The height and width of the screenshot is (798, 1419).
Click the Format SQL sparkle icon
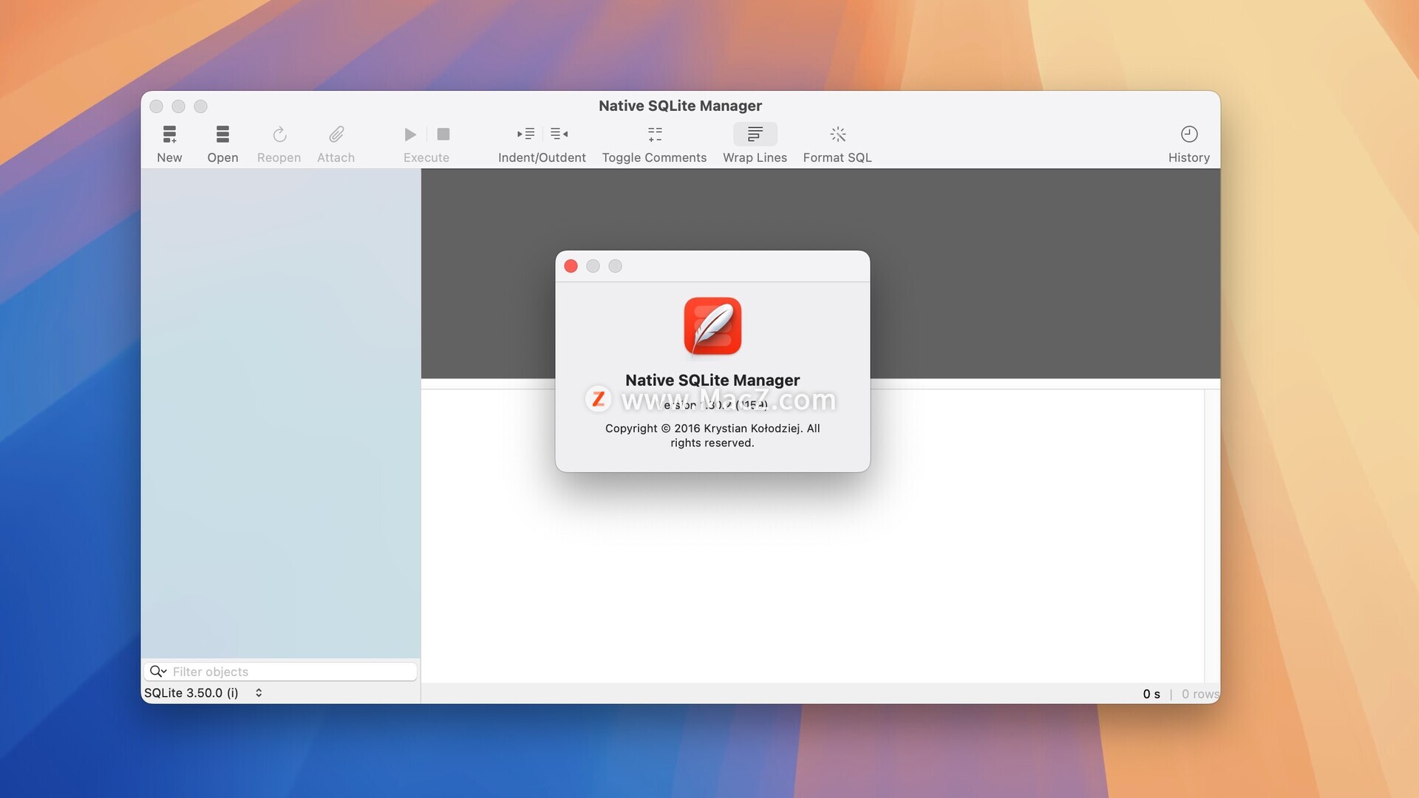tap(837, 134)
